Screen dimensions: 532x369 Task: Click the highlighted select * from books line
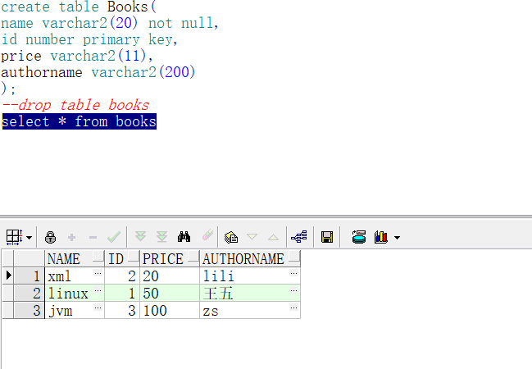[79, 121]
